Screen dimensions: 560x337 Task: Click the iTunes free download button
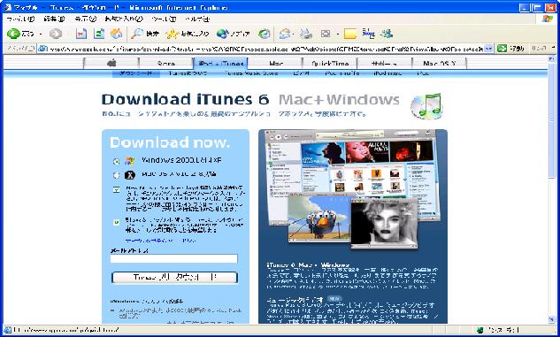pos(174,277)
